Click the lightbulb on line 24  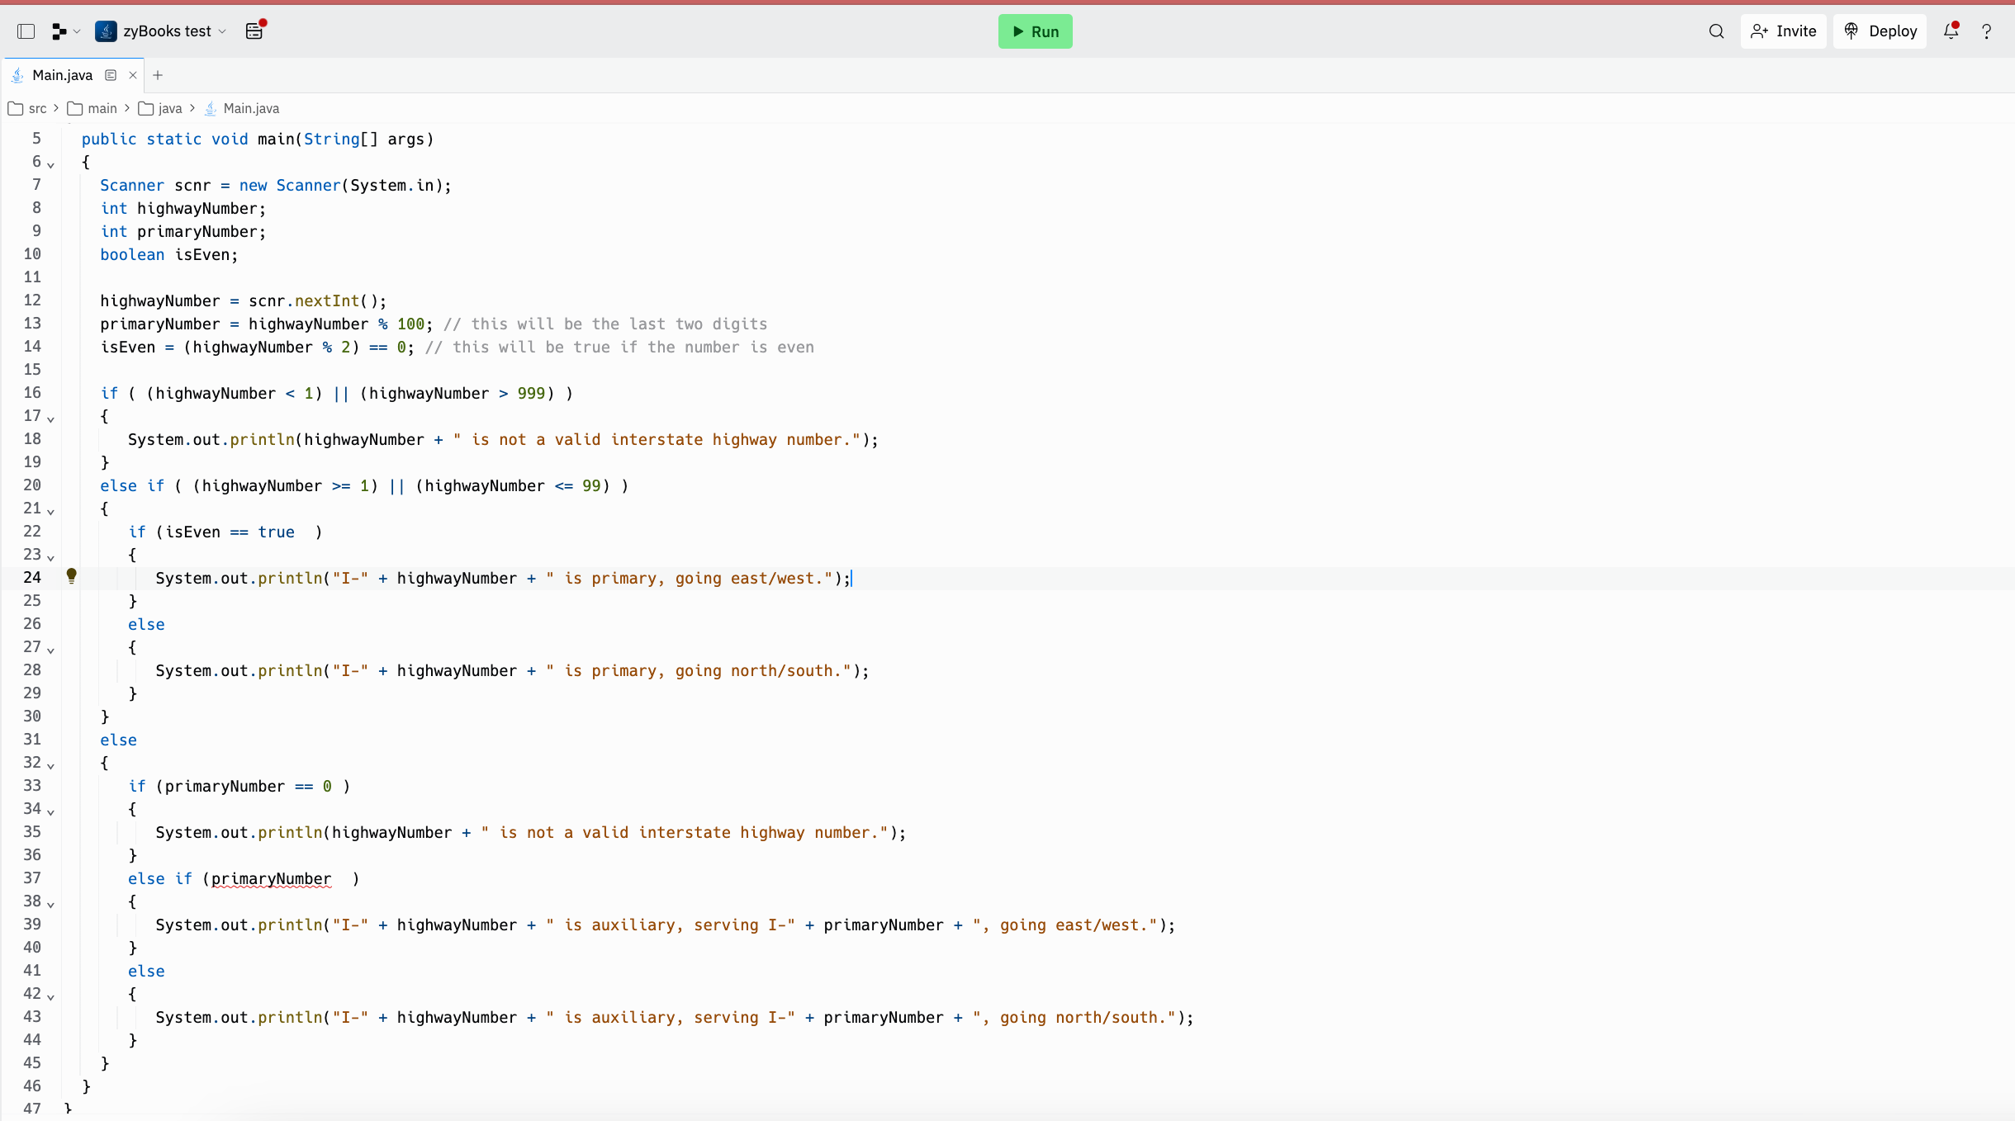point(73,575)
